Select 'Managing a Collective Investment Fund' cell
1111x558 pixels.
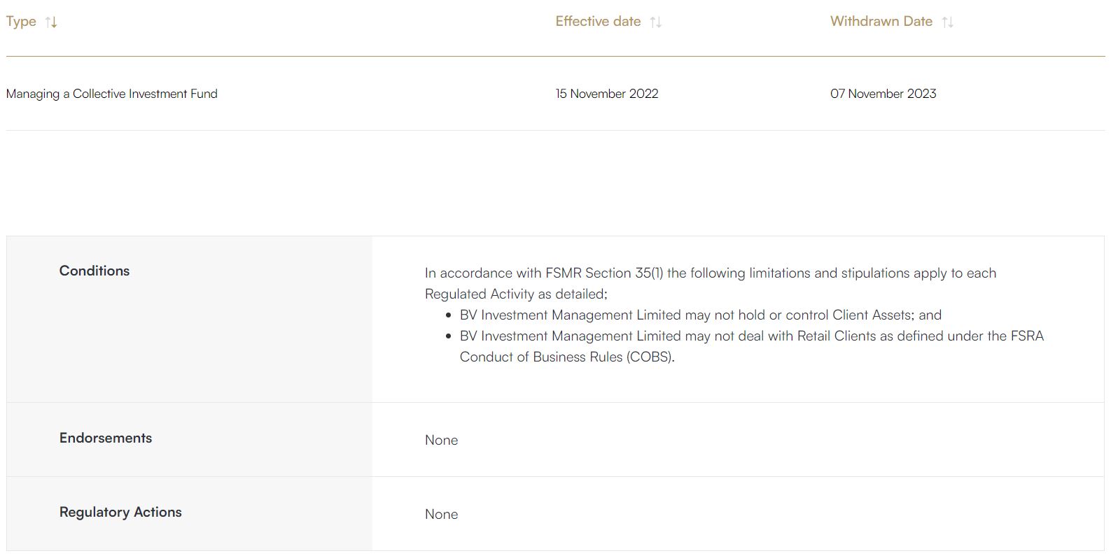tap(112, 94)
